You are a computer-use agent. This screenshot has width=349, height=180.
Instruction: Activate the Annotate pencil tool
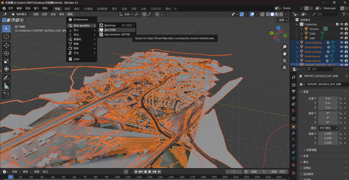[x=6, y=78]
